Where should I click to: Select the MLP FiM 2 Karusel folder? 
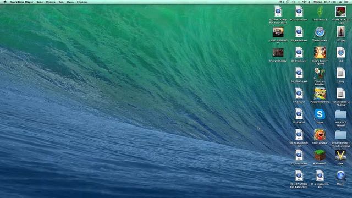340,114
